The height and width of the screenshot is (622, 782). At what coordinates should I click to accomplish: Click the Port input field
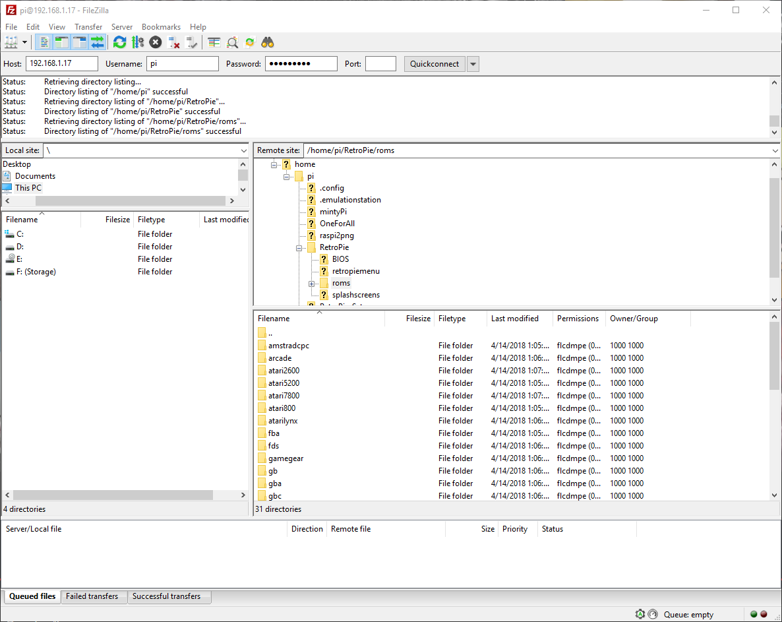380,63
